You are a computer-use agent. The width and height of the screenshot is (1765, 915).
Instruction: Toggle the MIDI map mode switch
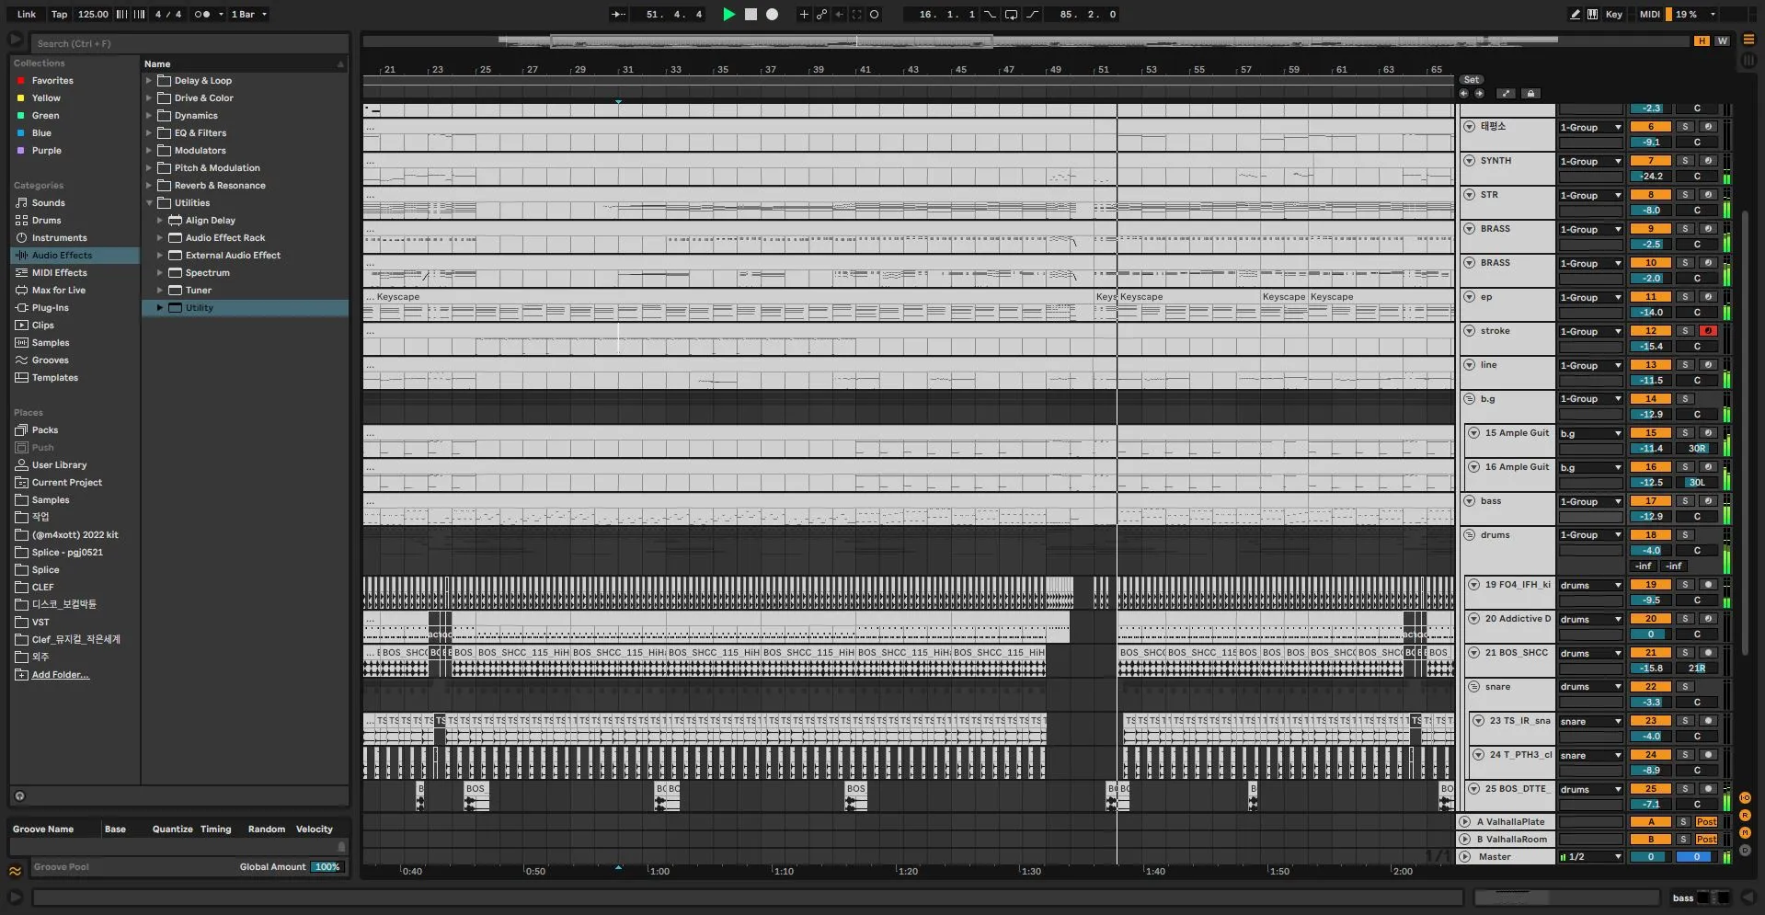[x=1650, y=14]
